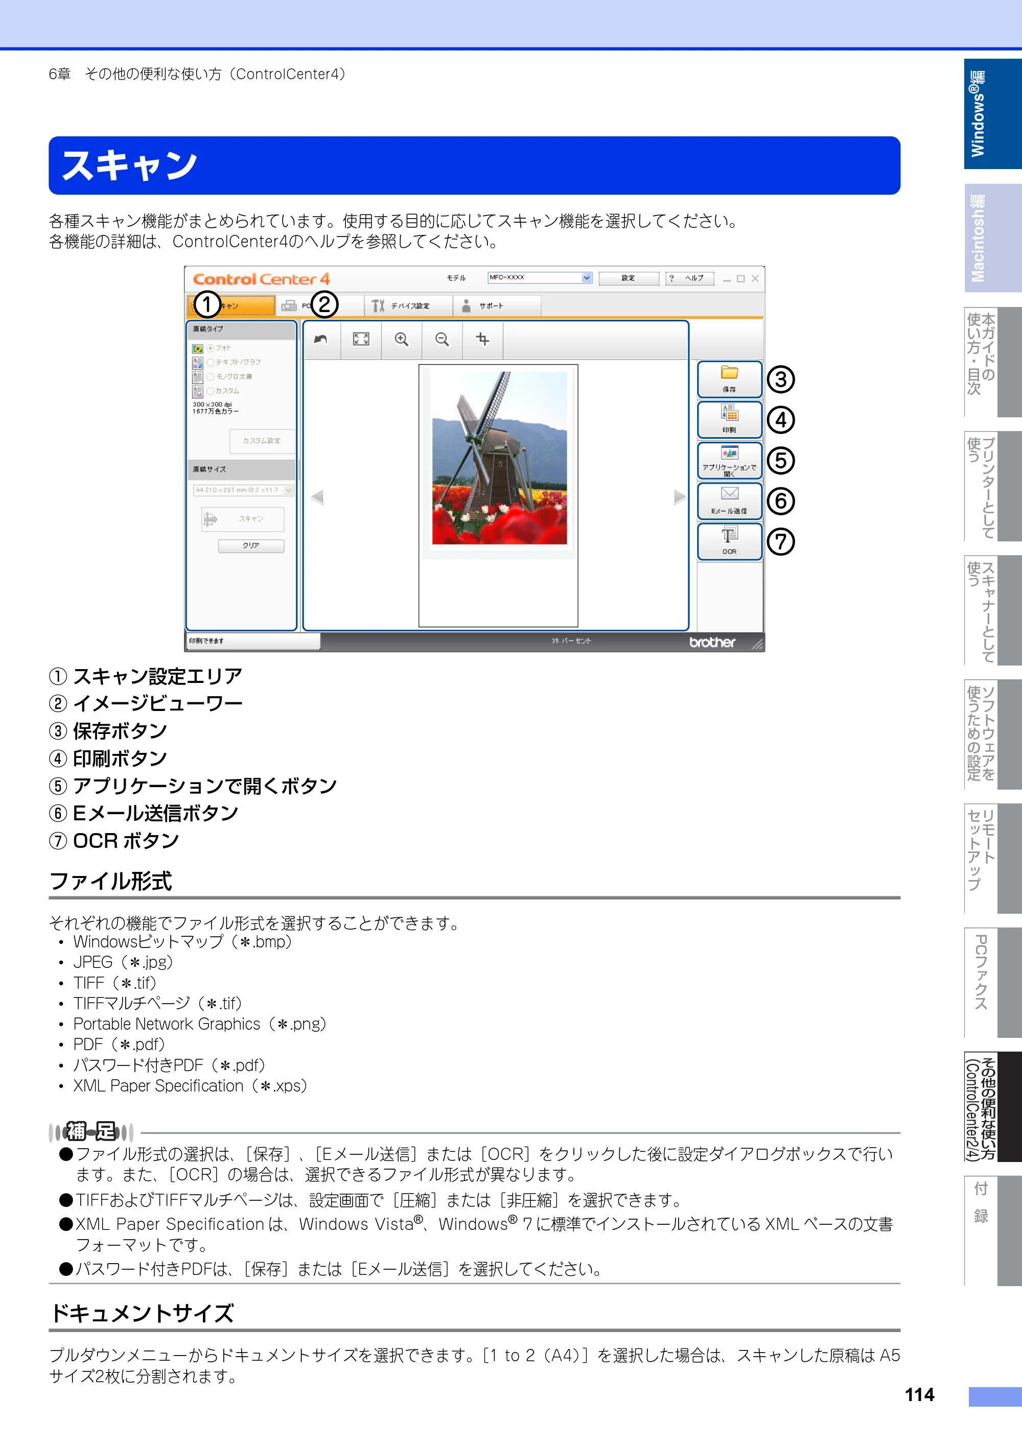Click the OCR text icon button
Screen dimensions: 1022x1446
point(730,541)
